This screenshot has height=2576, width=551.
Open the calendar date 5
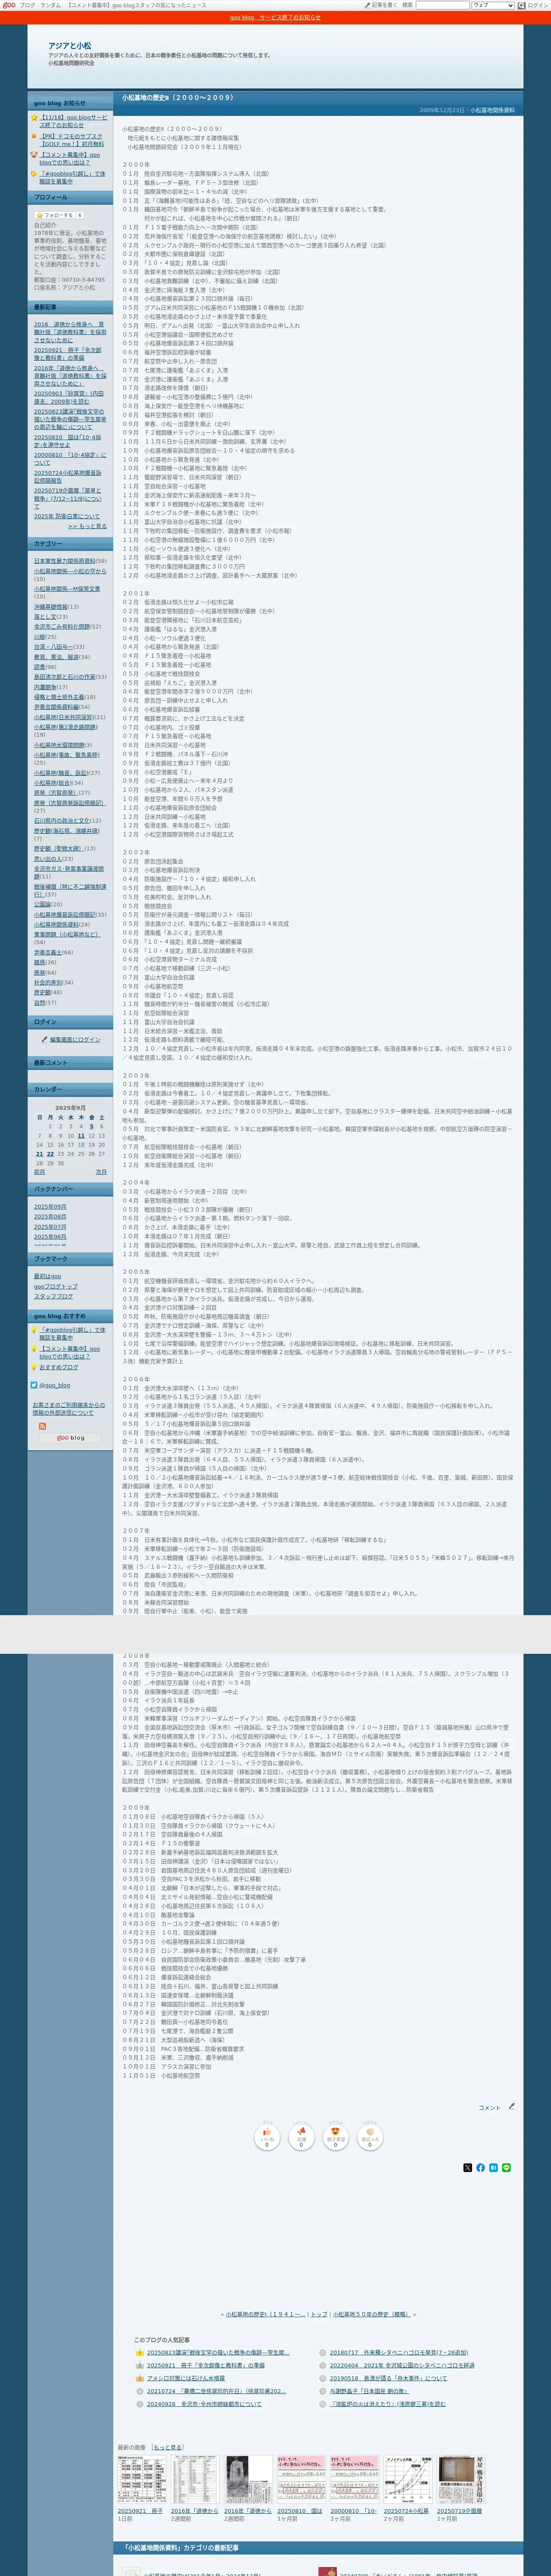tap(91, 1126)
